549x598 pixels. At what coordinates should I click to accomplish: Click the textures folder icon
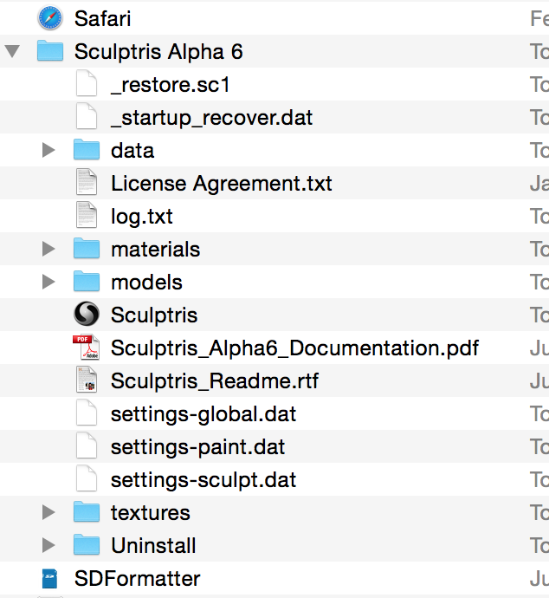[87, 512]
